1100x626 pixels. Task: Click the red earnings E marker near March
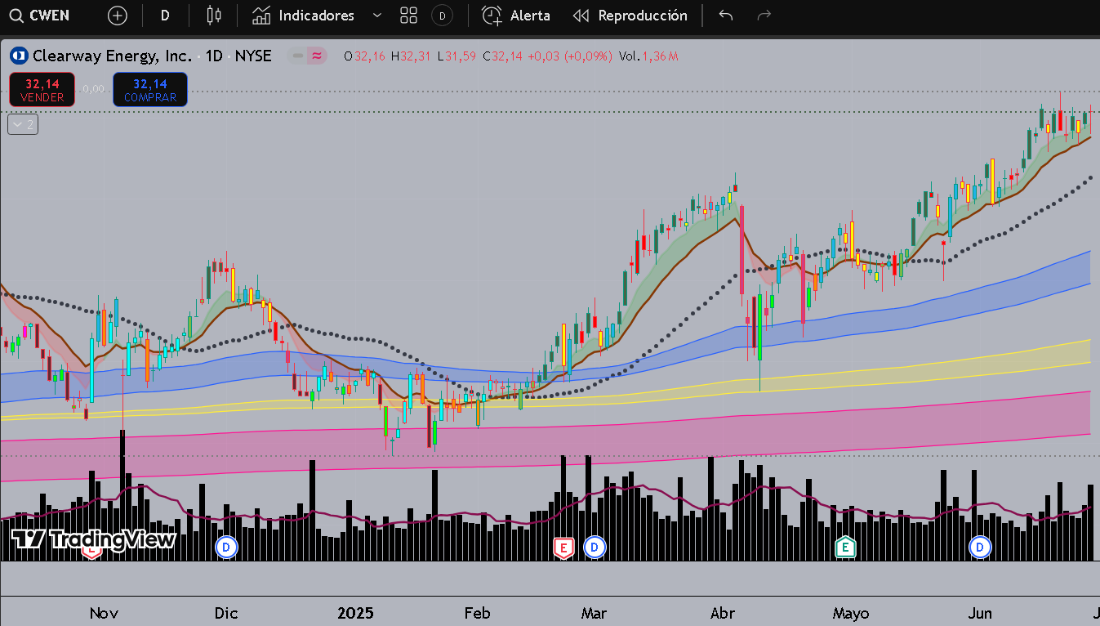563,548
